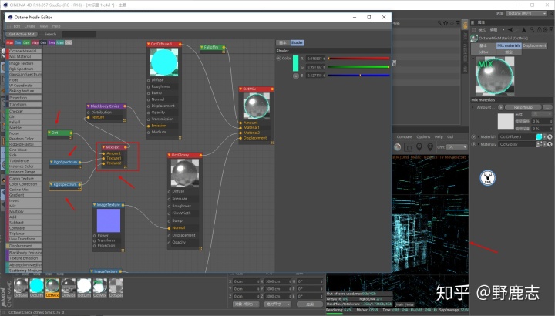
Task: Add a Mix Material node from list
Action: [x=24, y=56]
